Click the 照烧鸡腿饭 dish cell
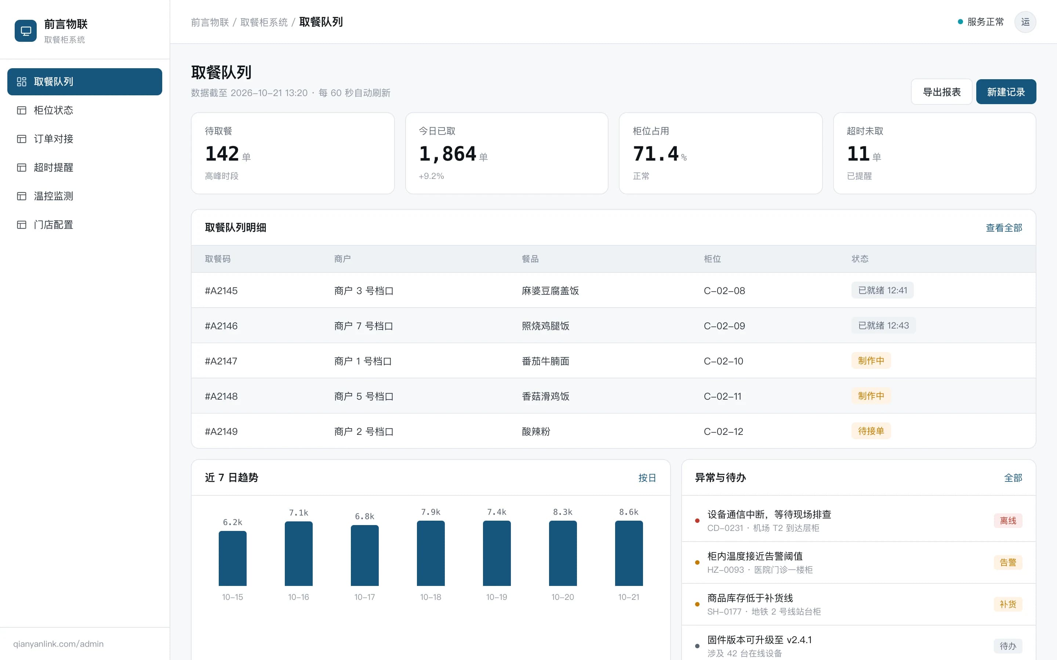 [x=545, y=326]
